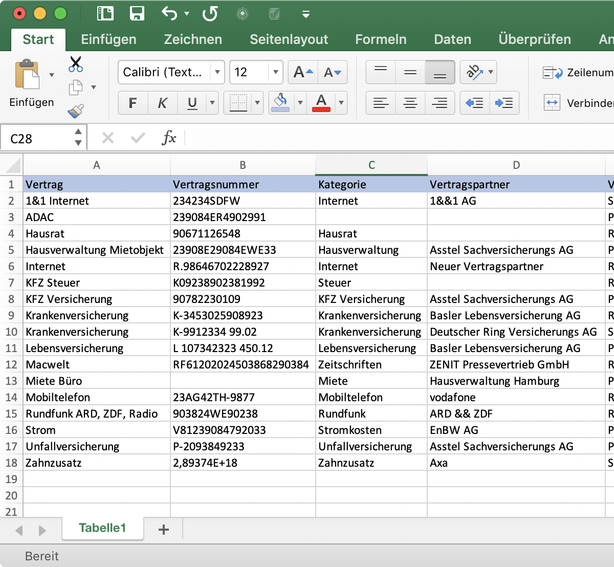Click the Redo arrow icon
614x567 pixels.
click(x=210, y=13)
